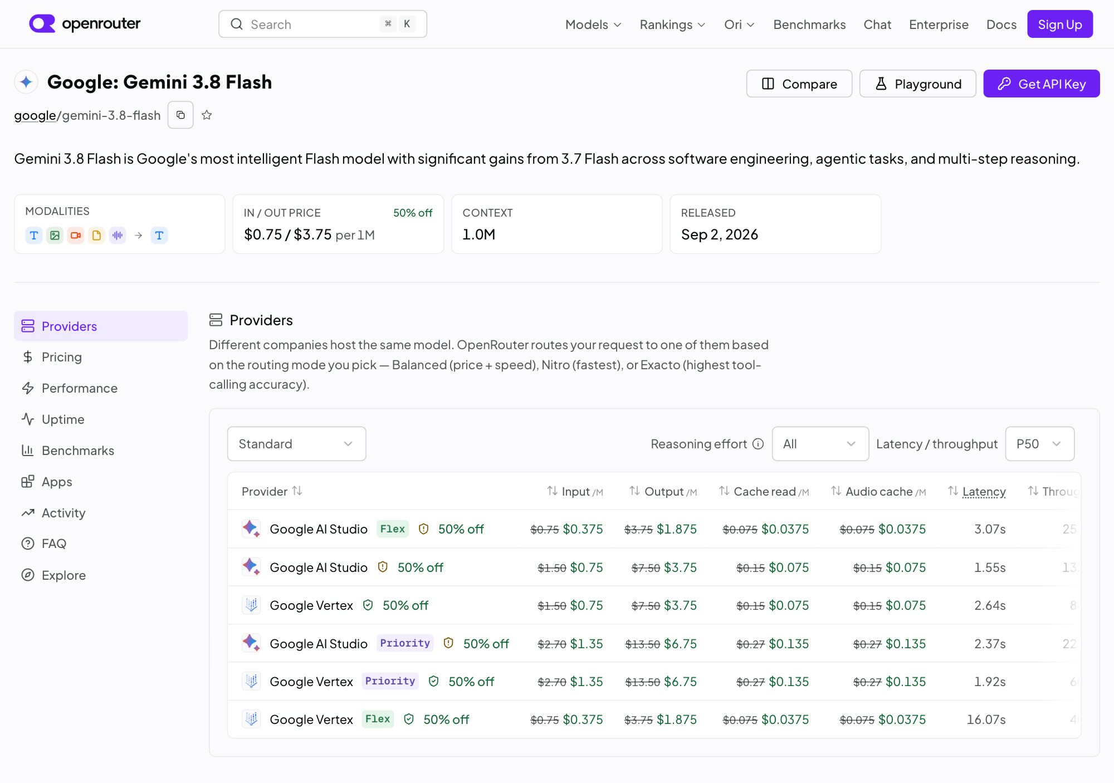Open Docs in top navigation

tap(1001, 25)
